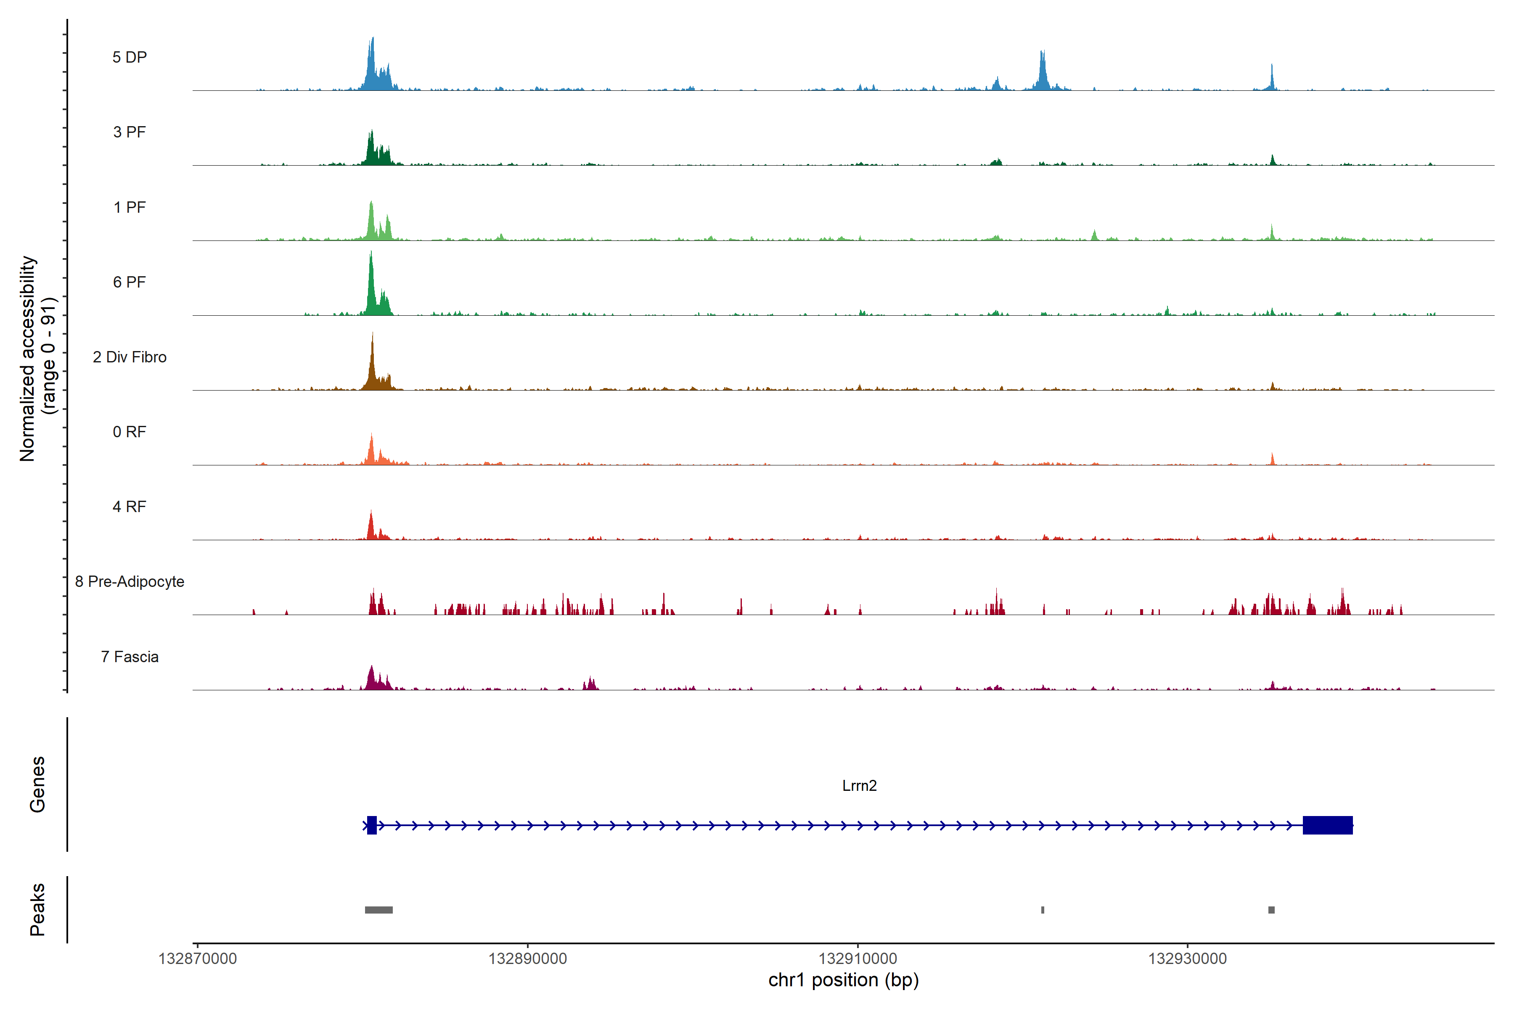This screenshot has width=1514, height=1009.
Task: Click the chr1 position (bp) axis title
Action: (x=843, y=980)
